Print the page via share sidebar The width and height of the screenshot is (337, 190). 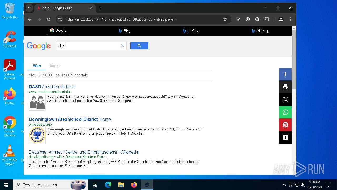[x=285, y=87]
